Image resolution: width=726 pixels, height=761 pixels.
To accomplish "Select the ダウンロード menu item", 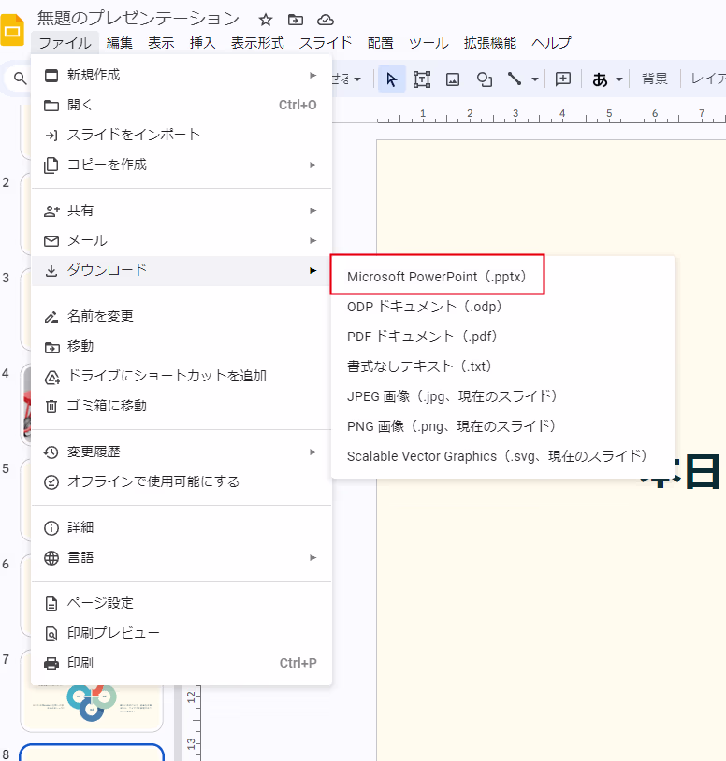I will coord(181,270).
